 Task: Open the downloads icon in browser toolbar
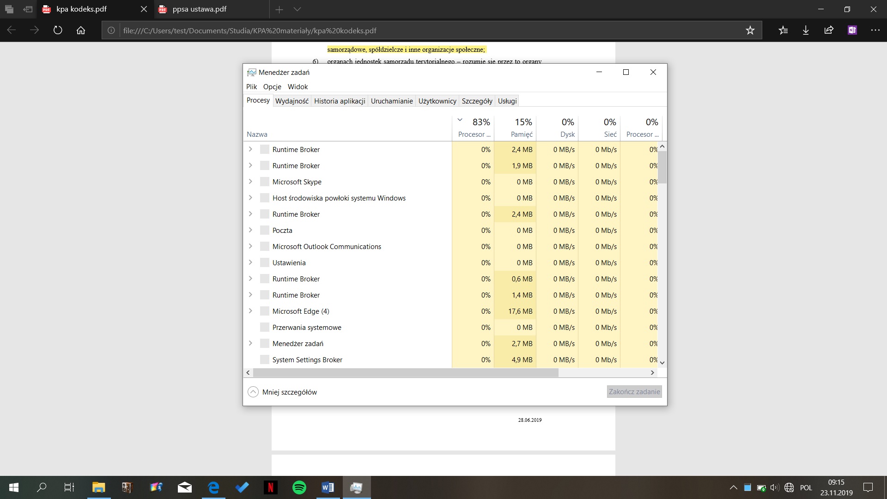[806, 30]
